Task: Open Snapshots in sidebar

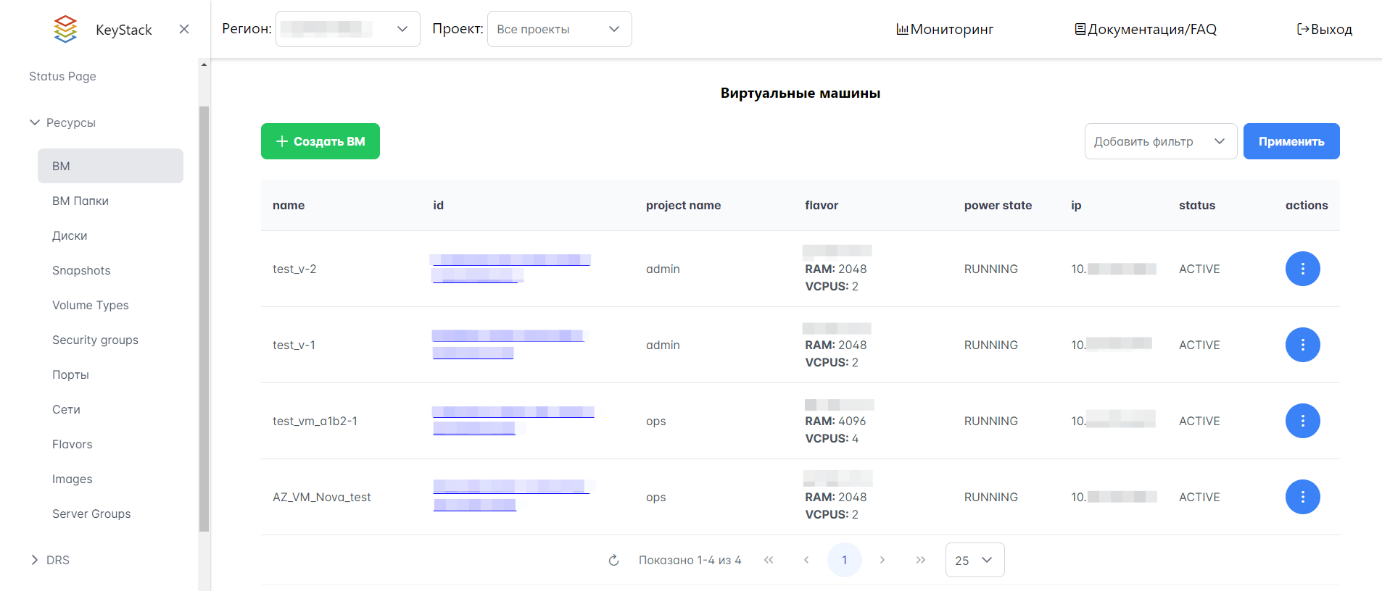Action: point(81,270)
